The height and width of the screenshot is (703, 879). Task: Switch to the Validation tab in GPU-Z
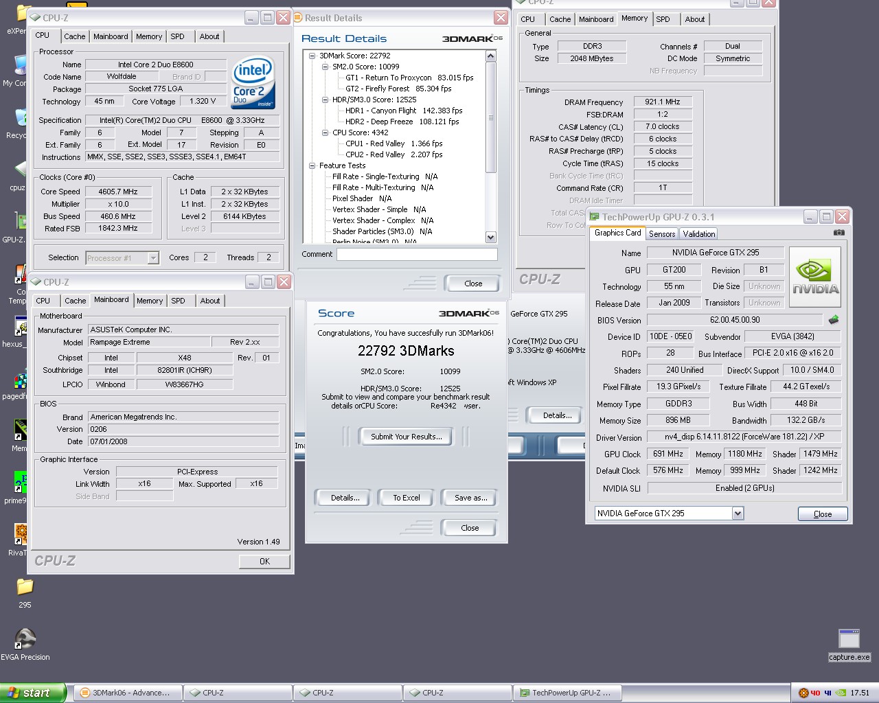(699, 234)
